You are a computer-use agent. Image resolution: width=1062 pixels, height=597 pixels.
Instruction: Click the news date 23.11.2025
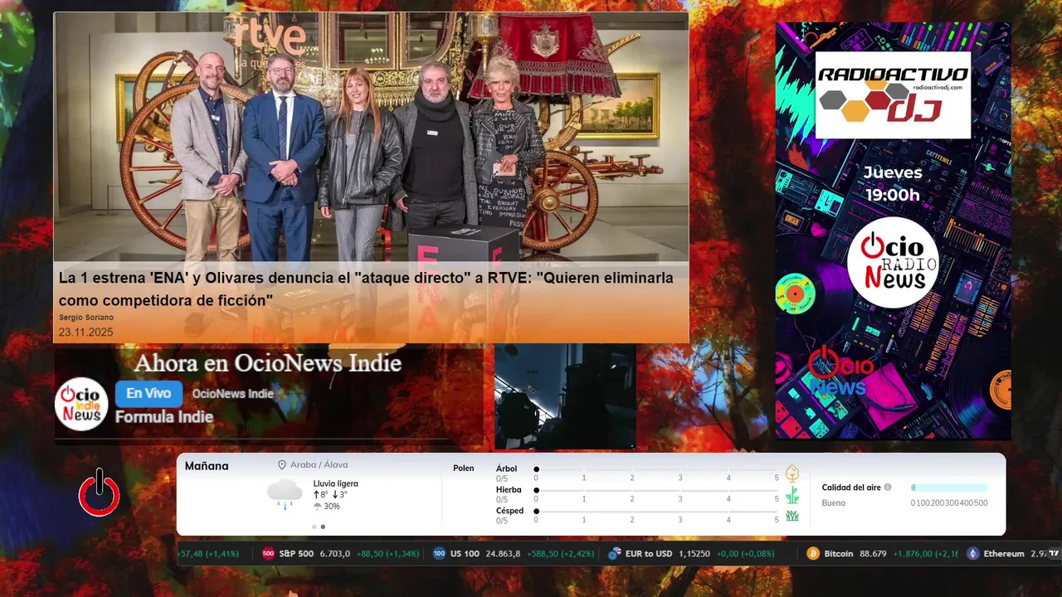coord(85,332)
